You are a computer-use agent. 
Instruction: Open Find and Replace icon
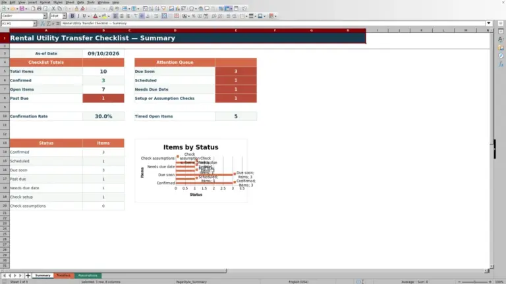pos(111,9)
